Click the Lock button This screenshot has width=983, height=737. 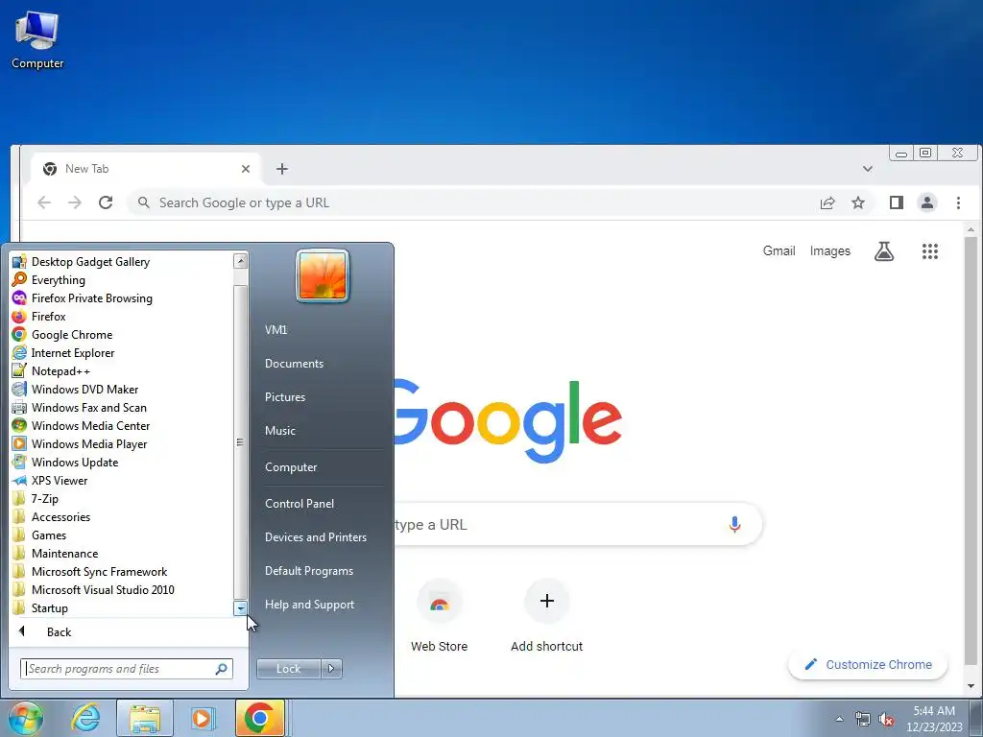pyautogui.click(x=288, y=669)
